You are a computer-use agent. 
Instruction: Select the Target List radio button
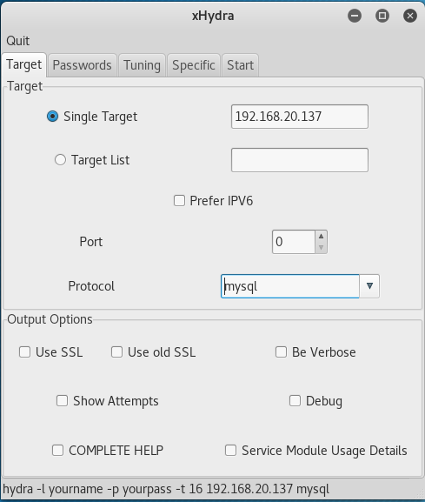click(x=60, y=160)
